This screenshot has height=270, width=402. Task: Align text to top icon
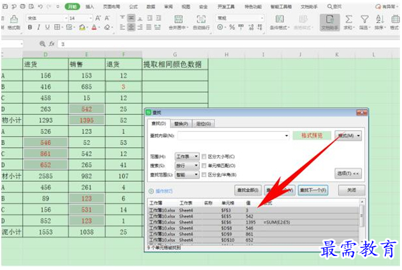pos(123,18)
